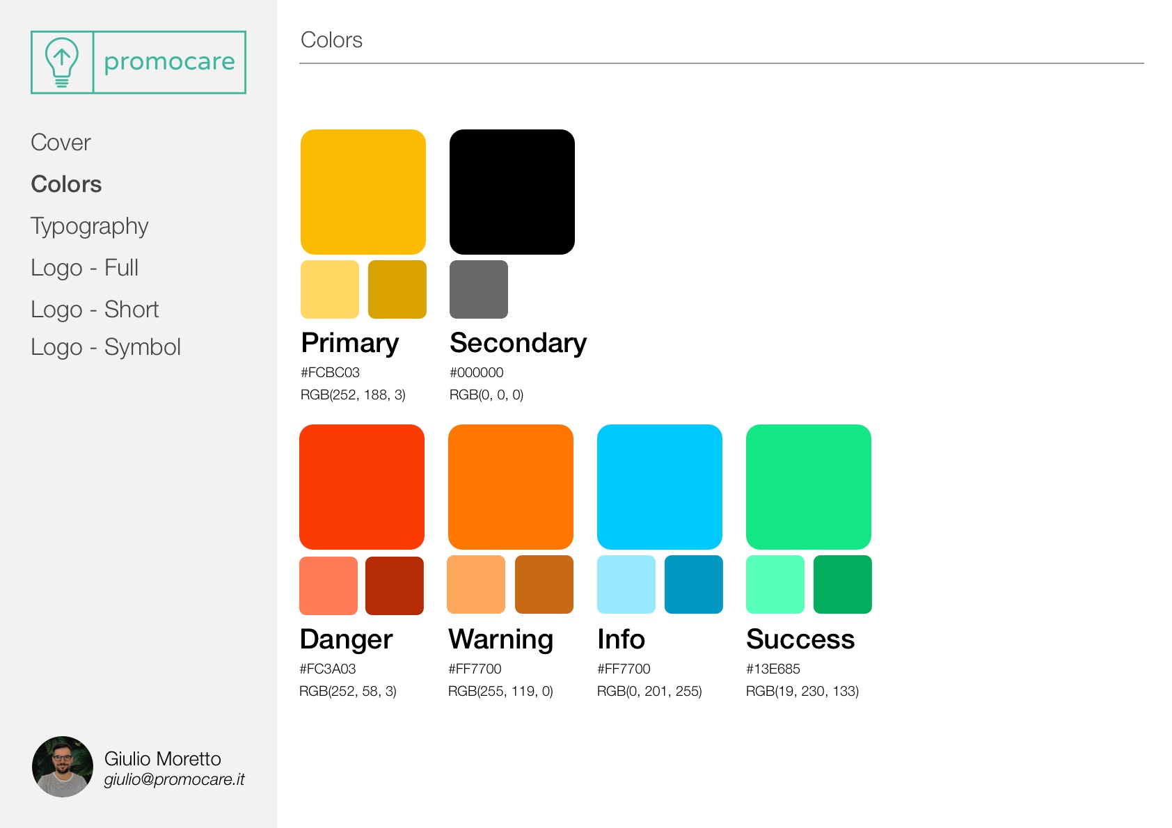Select the large red Danger swatch
1172x828 pixels.
pyautogui.click(x=362, y=487)
